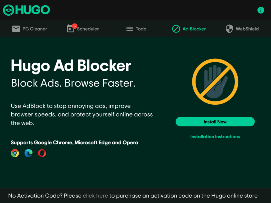Click the Ad-Blocker prohibition icon

pyautogui.click(x=176, y=29)
